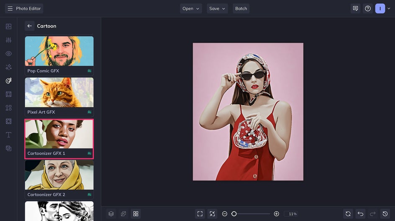Click the Photo Editor title label
This screenshot has height=221, width=395.
(x=28, y=8)
